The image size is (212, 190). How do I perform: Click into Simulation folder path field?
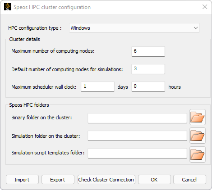click(x=137, y=136)
